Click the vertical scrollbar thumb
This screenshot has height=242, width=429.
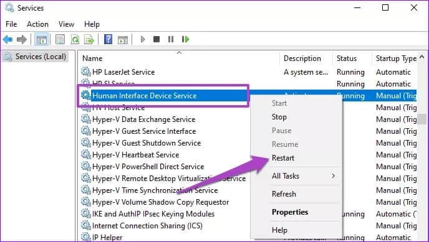coord(422,119)
